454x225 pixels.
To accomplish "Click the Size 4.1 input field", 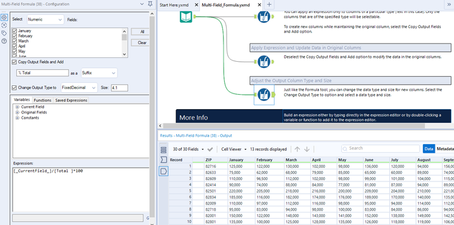I will pos(120,87).
